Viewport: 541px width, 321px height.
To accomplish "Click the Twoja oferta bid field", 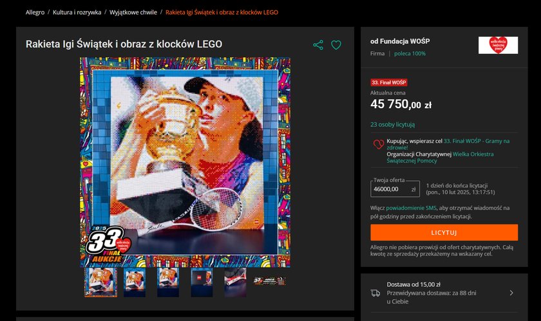I will point(395,189).
